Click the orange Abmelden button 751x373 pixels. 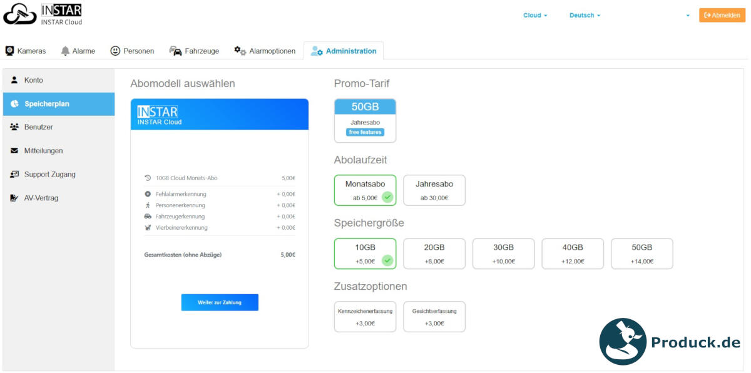[722, 14]
